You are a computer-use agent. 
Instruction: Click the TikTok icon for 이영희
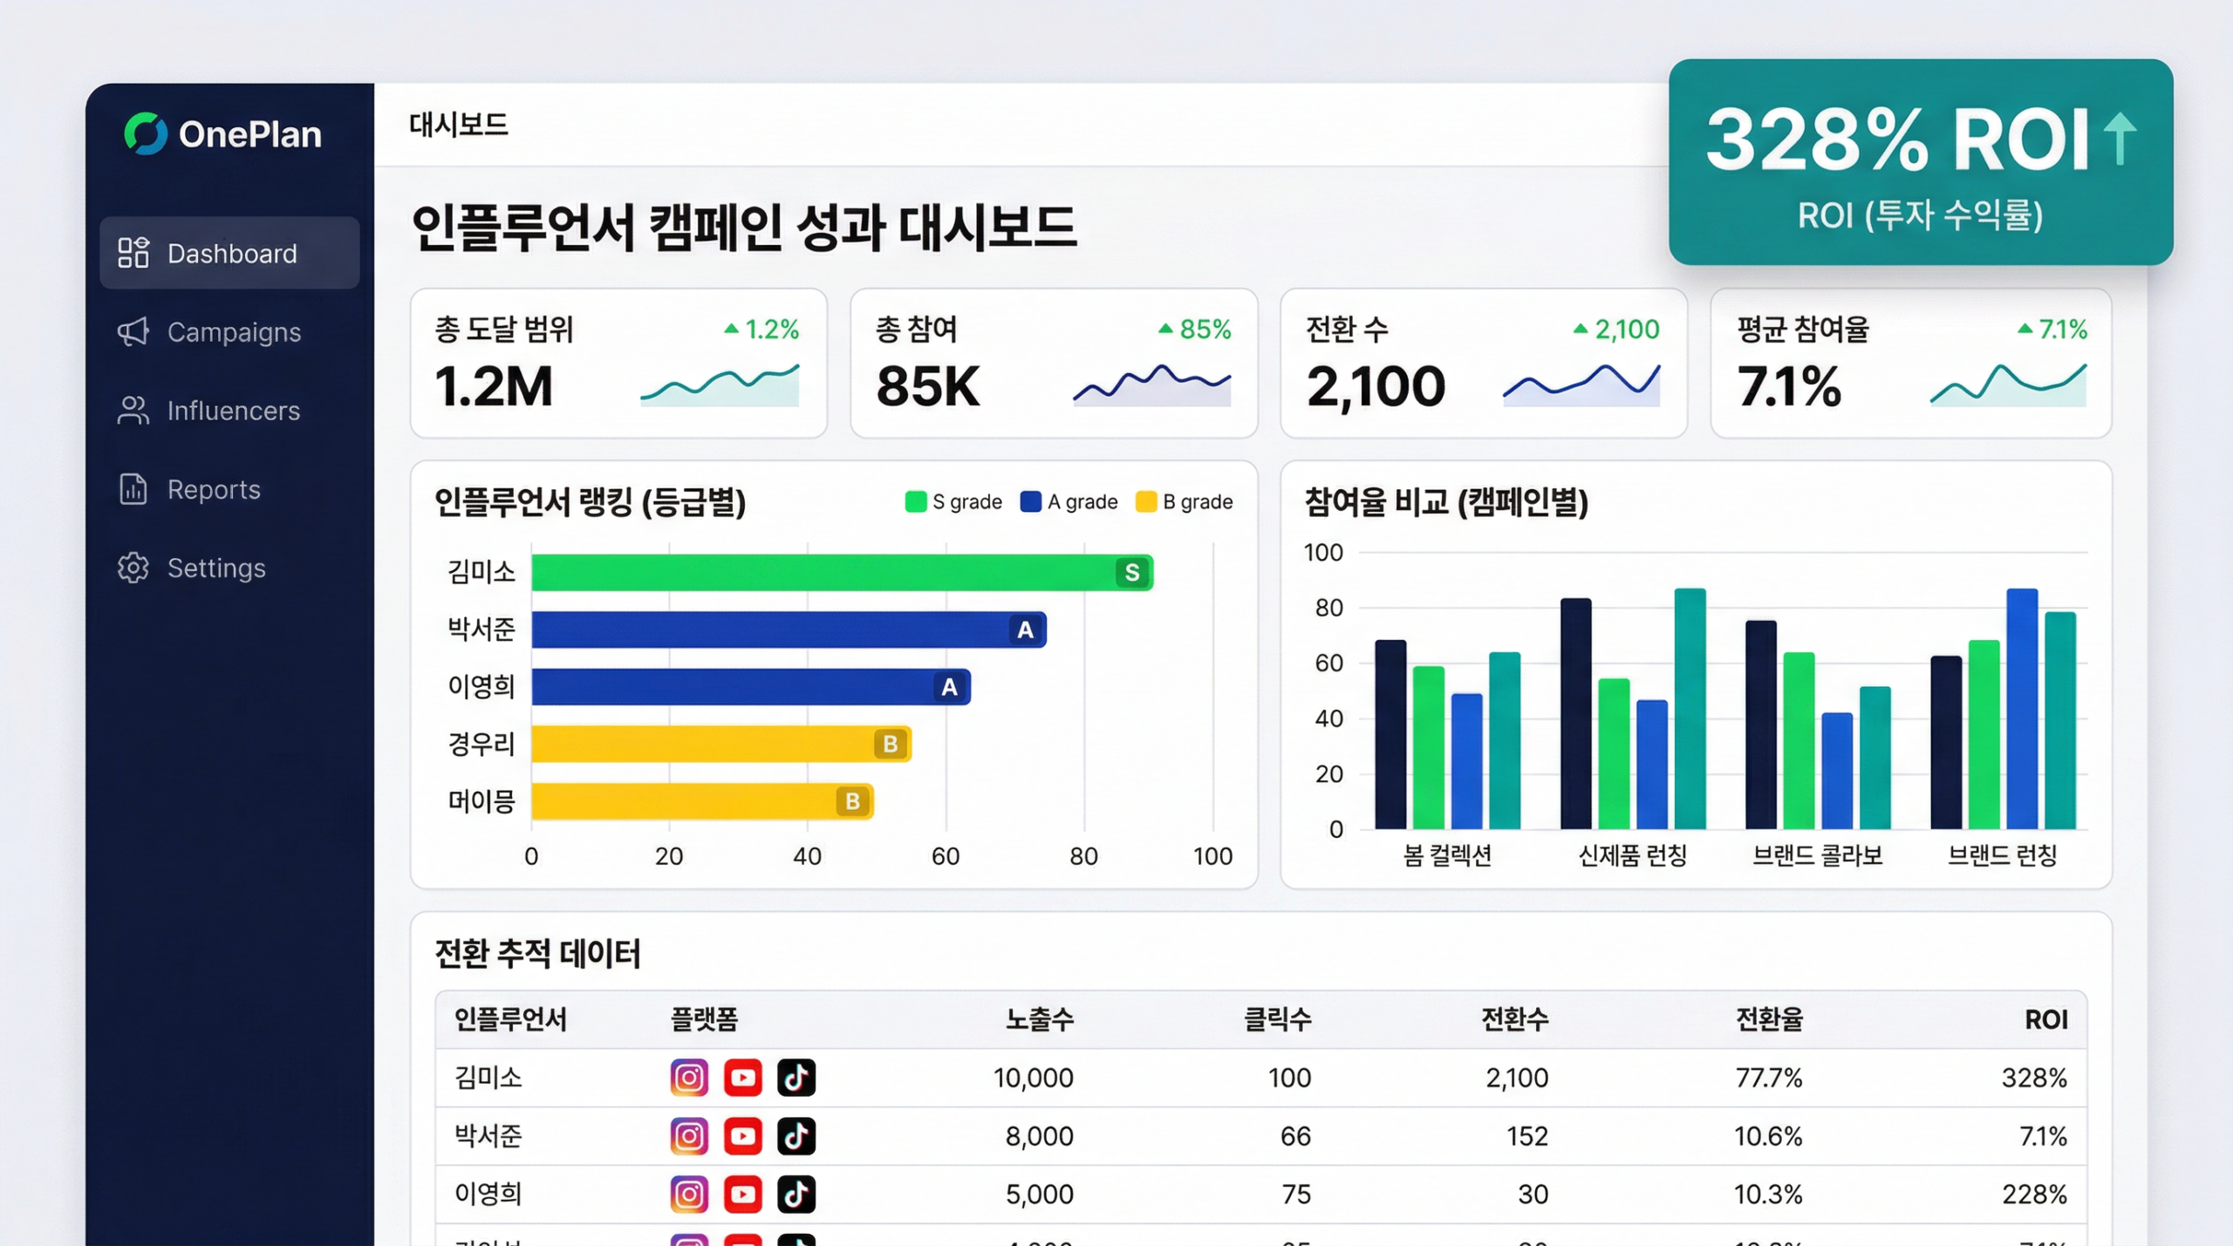[796, 1194]
